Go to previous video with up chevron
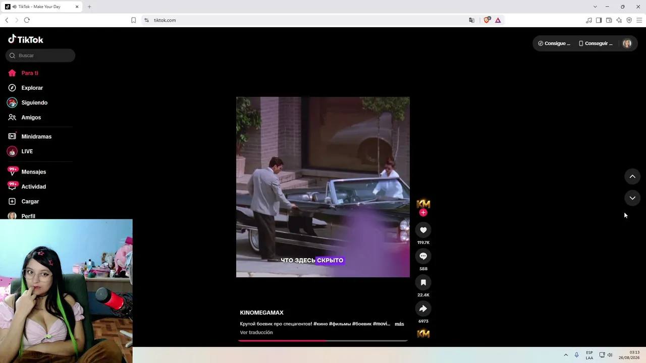 tap(632, 176)
